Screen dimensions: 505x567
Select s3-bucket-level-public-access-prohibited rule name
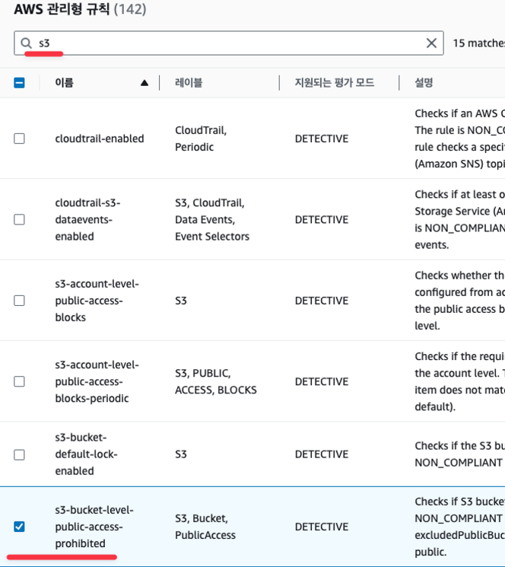94,527
